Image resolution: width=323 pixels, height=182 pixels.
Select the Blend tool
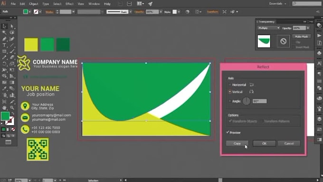(12, 88)
